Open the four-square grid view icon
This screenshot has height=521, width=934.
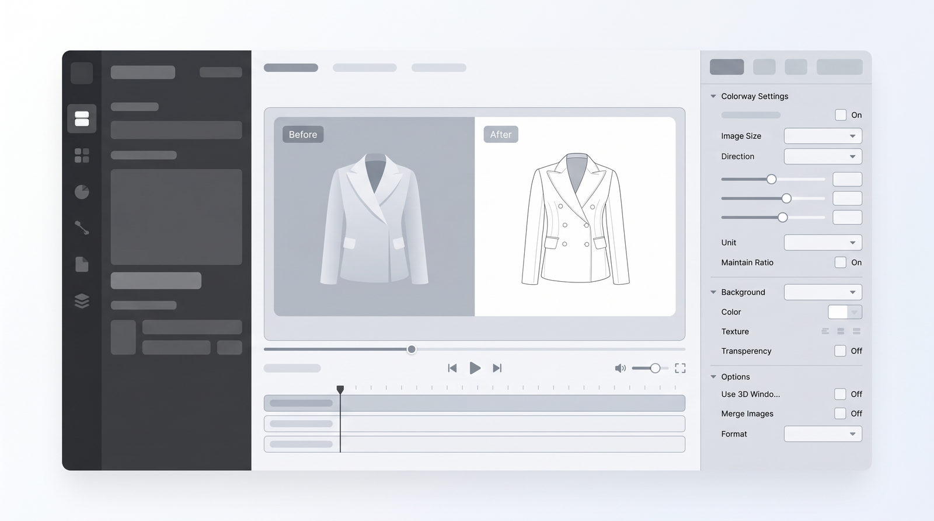(x=82, y=155)
